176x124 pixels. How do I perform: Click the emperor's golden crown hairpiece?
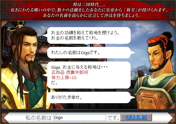(x=17, y=26)
